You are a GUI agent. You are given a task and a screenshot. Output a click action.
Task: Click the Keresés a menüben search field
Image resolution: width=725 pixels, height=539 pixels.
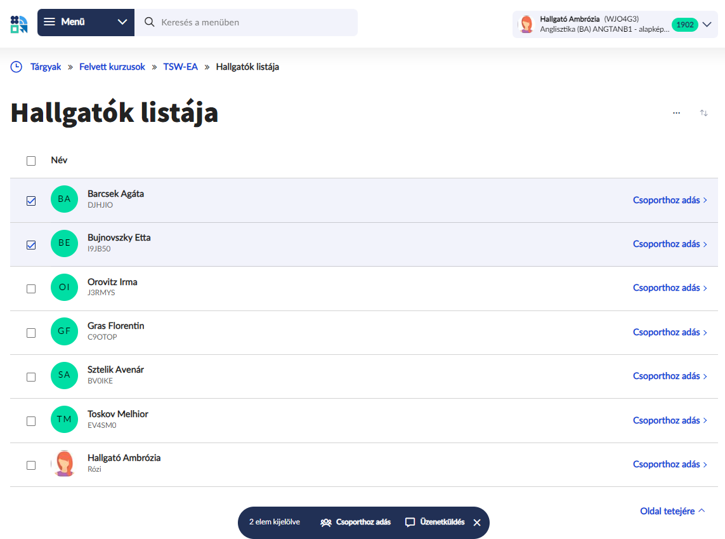(254, 22)
